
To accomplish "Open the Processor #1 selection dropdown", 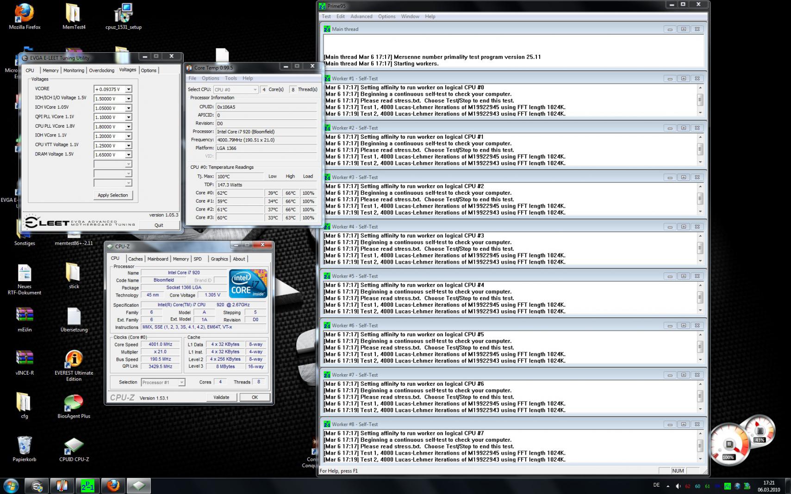I will coord(163,383).
